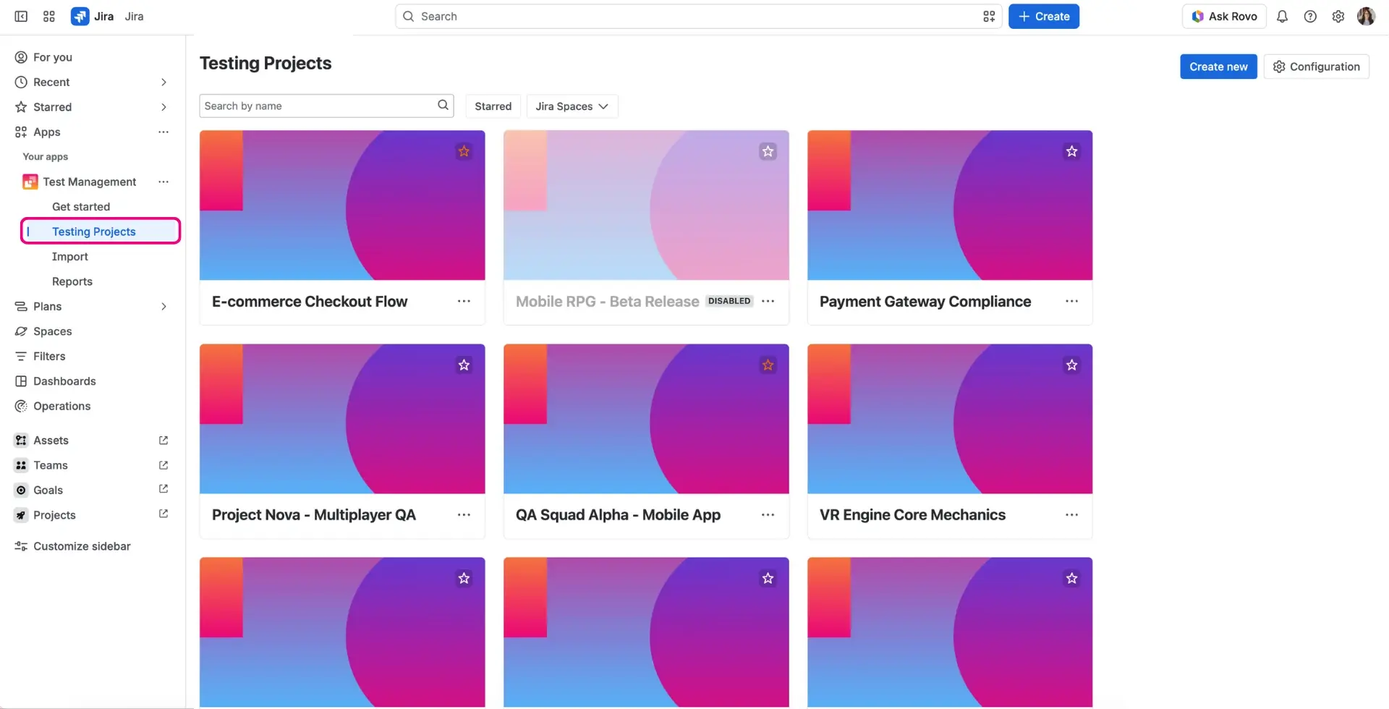
Task: Open the notifications bell
Action: 1282,16
